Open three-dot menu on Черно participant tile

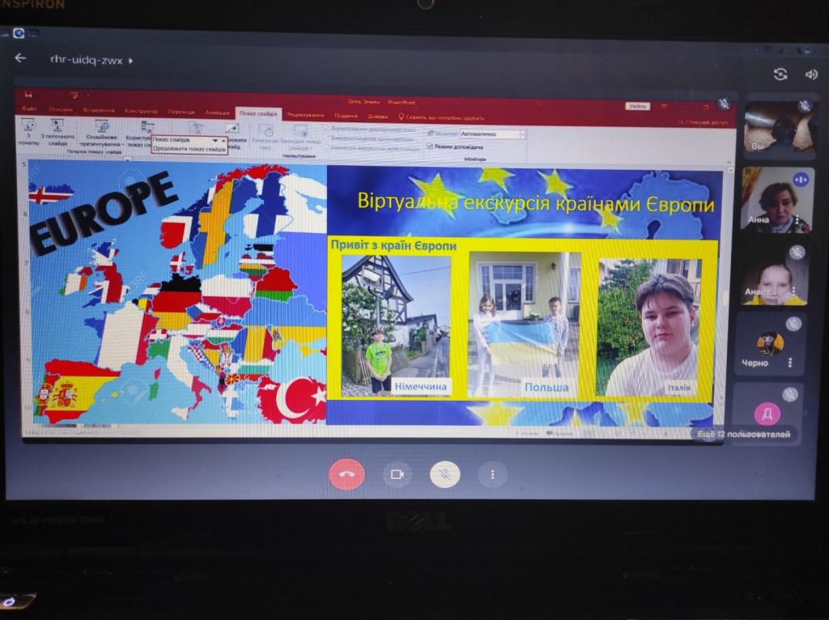pyautogui.click(x=790, y=363)
